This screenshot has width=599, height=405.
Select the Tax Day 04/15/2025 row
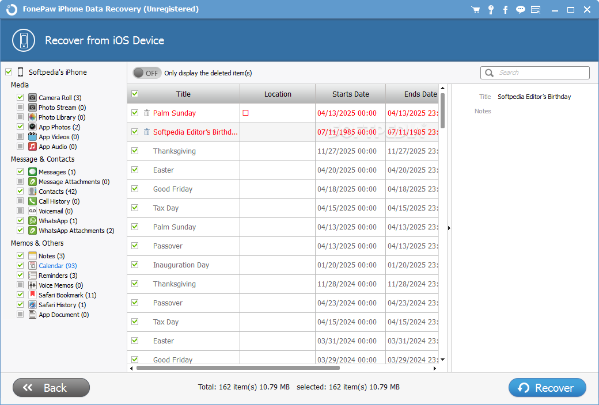283,208
